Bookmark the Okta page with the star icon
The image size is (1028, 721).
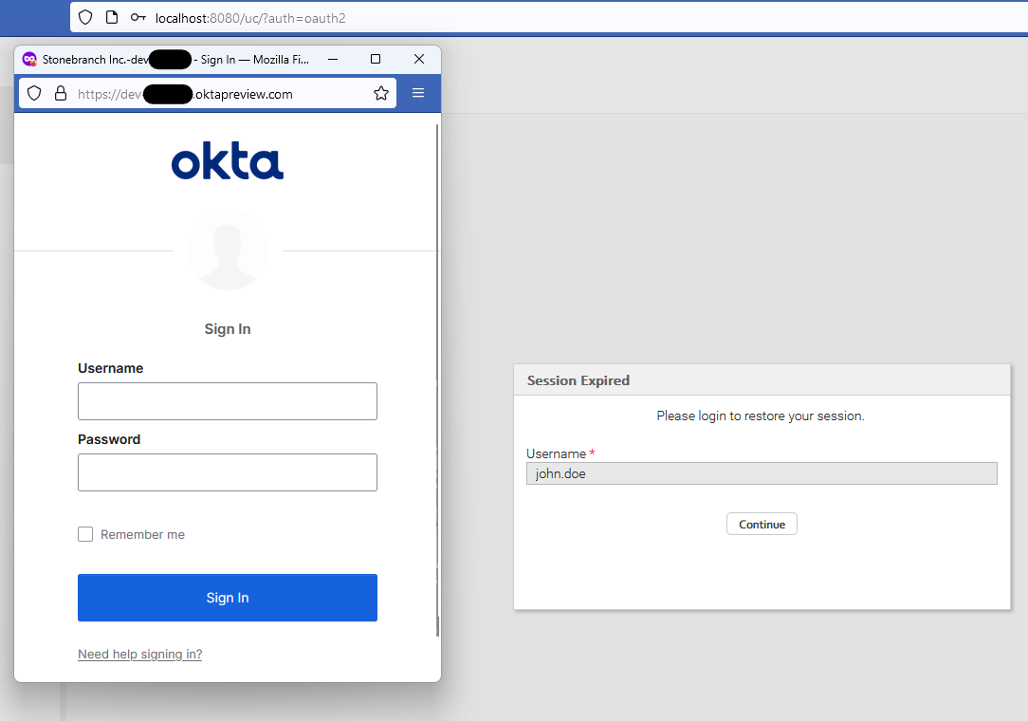coord(381,93)
